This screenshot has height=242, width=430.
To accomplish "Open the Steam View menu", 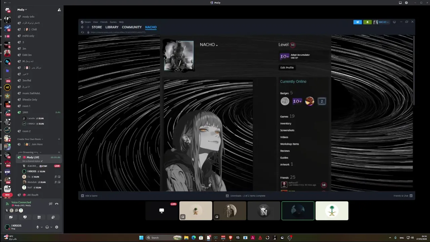I will pyautogui.click(x=95, y=22).
